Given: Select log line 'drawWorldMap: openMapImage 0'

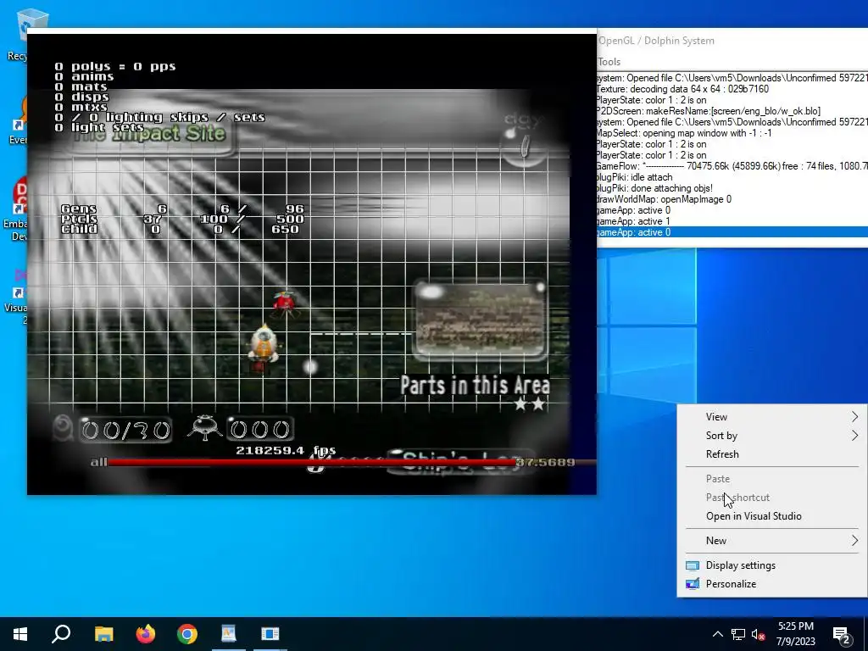Looking at the screenshot, I should click(x=732, y=199).
